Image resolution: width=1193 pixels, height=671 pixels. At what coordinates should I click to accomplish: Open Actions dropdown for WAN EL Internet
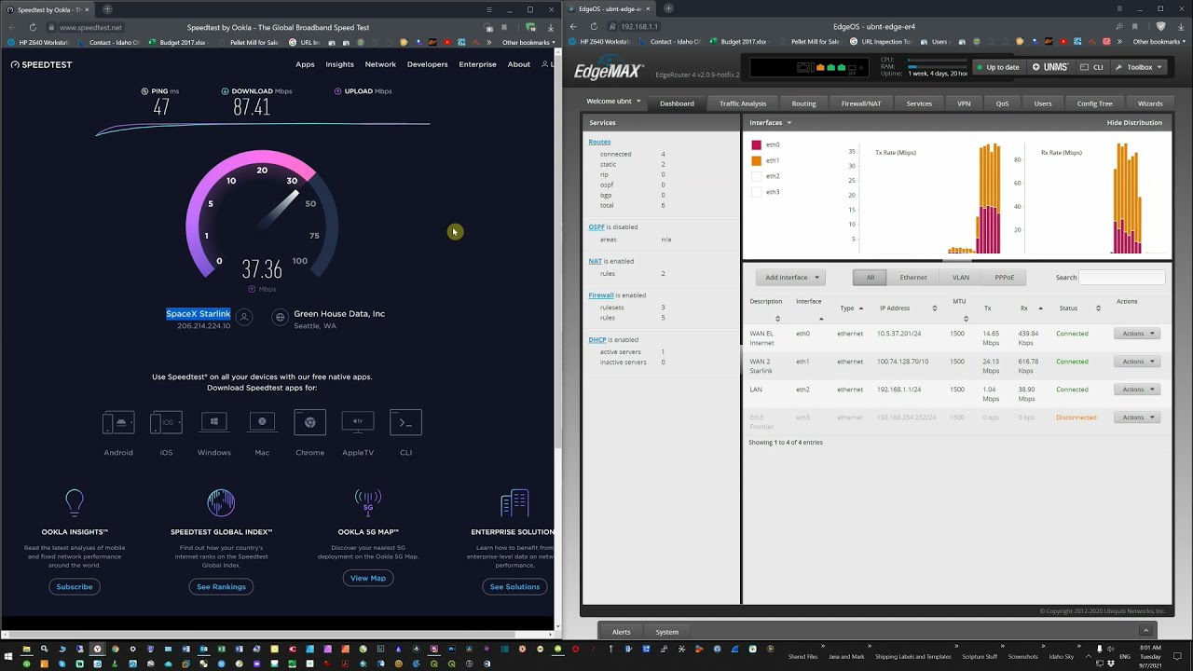pos(1137,334)
